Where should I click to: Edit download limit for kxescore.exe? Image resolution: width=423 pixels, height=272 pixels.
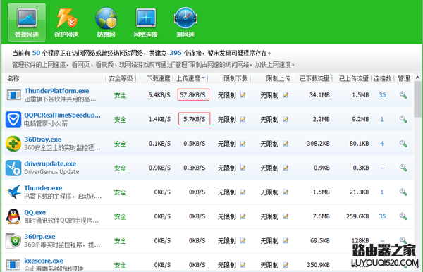tap(243, 265)
